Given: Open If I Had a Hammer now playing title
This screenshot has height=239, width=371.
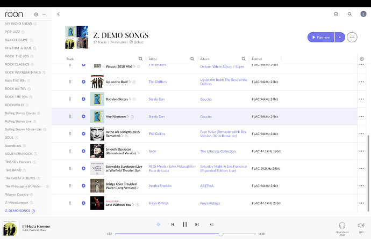Looking at the screenshot, I should pyautogui.click(x=36, y=226).
